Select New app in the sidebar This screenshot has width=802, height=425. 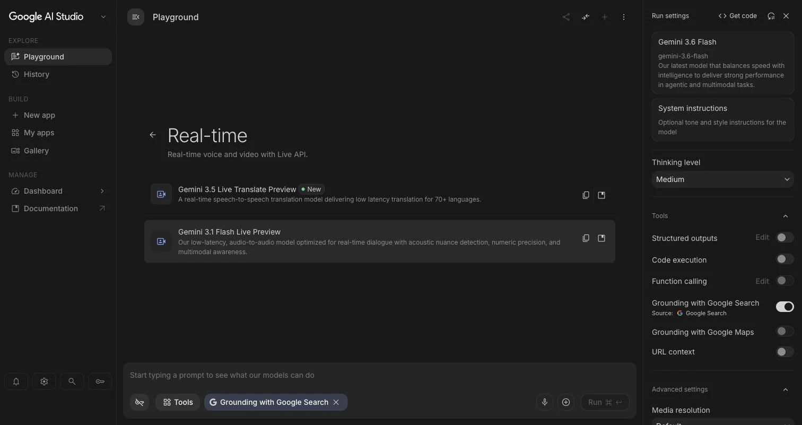[x=58, y=115]
